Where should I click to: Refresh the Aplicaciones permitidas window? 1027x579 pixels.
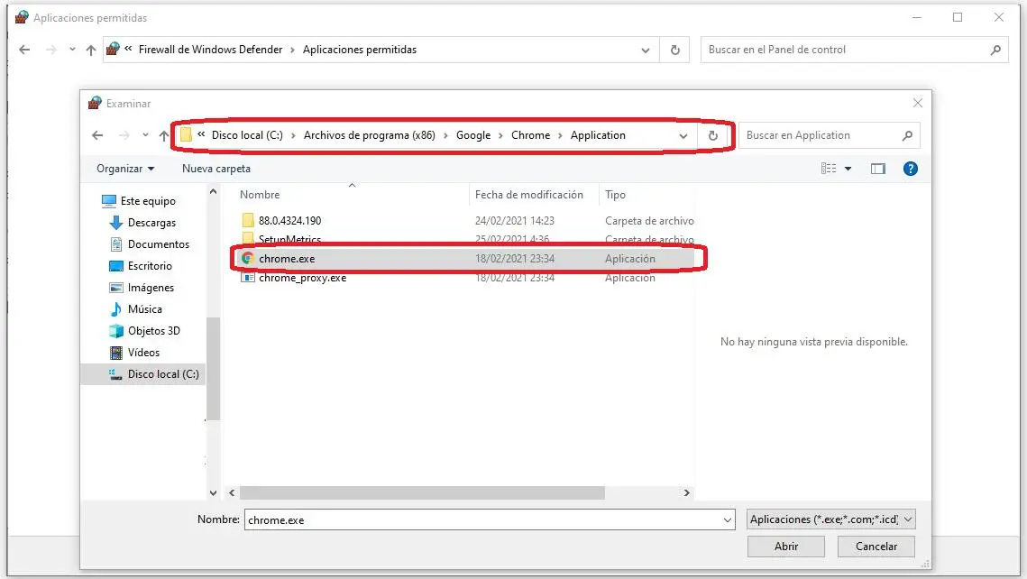click(674, 50)
